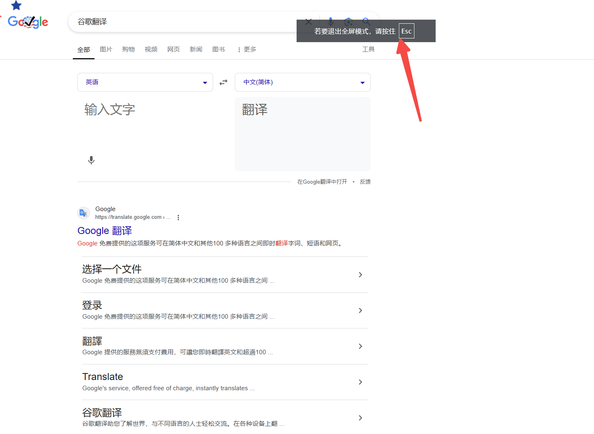Expand the 翻譯 sitelink arrow
The height and width of the screenshot is (434, 594).
coord(360,346)
